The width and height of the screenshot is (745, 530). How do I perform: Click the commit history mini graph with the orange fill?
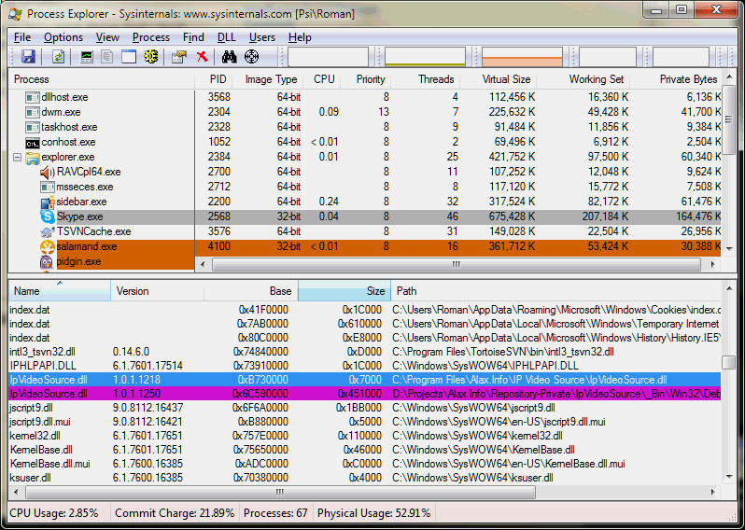pyautogui.click(x=522, y=57)
